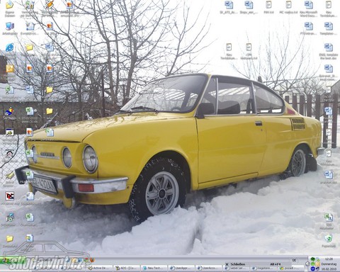Switch to the pozadi taskbar window
Screen dimensions: 340x272
[292, 268]
